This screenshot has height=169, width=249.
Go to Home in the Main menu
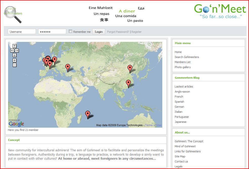[x=178, y=52]
